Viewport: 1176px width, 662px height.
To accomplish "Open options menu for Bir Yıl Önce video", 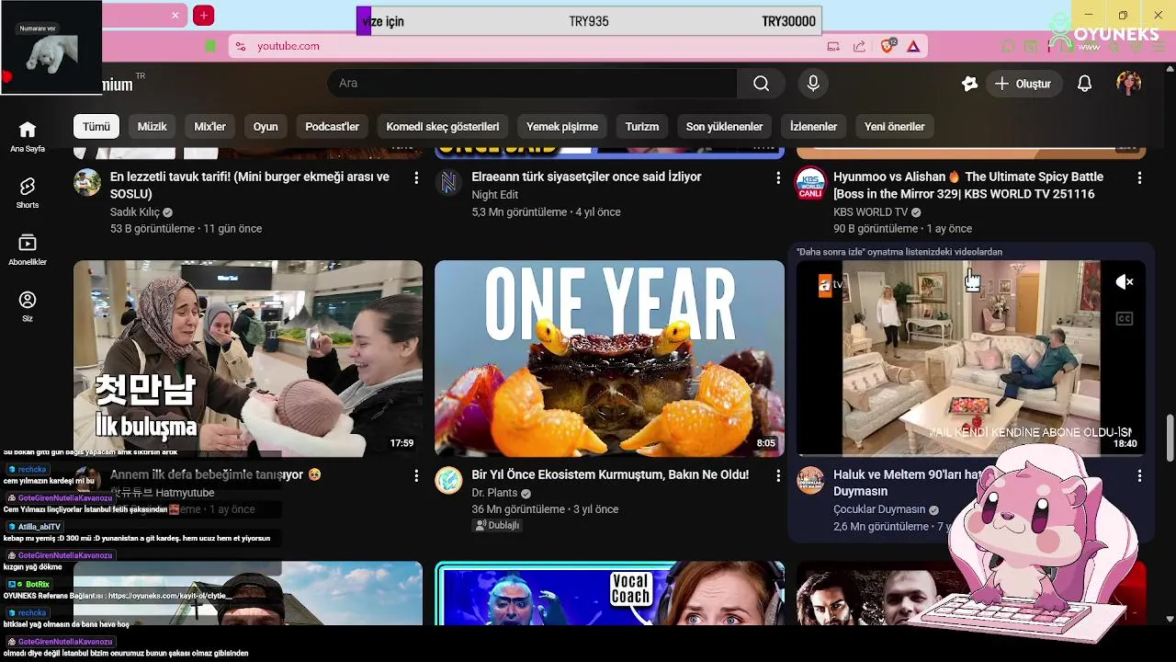I will pyautogui.click(x=778, y=475).
